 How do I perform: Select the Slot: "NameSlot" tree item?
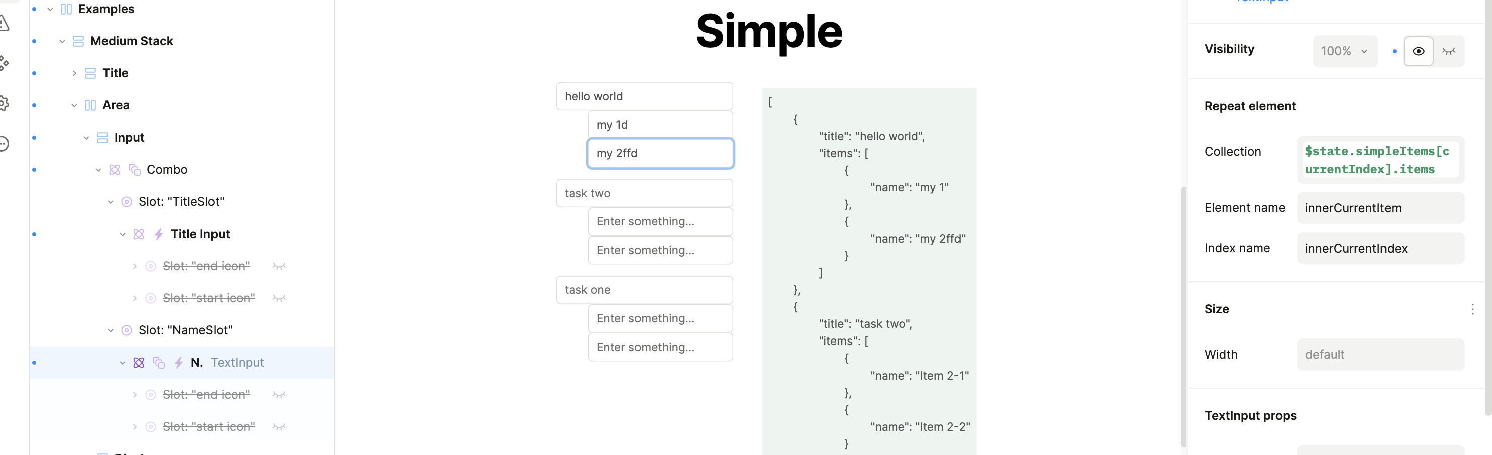click(185, 330)
